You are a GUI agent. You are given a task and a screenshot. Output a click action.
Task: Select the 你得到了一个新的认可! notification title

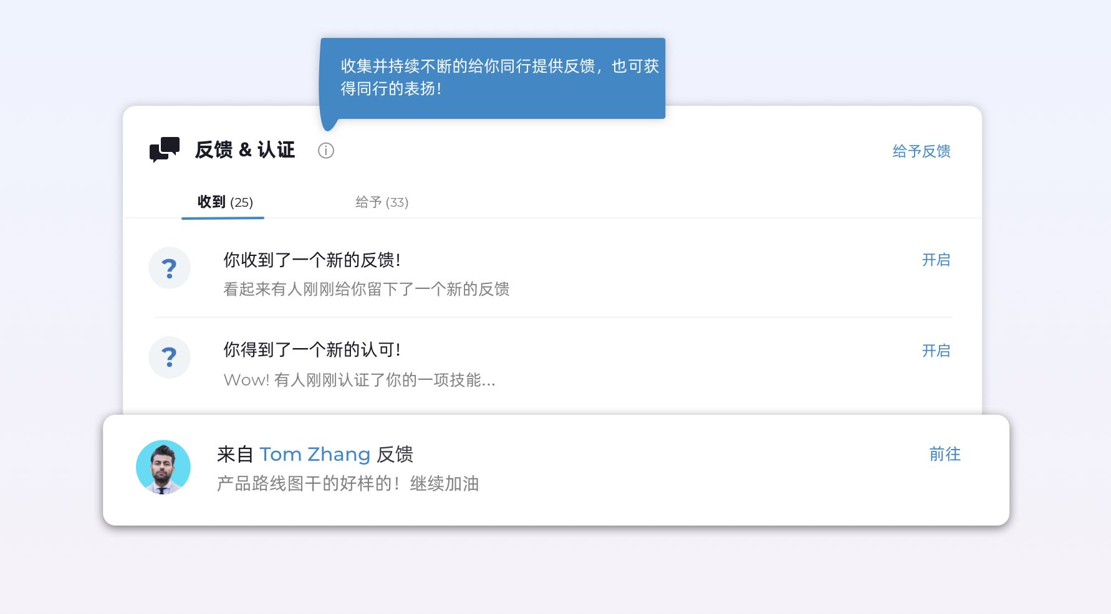point(312,349)
